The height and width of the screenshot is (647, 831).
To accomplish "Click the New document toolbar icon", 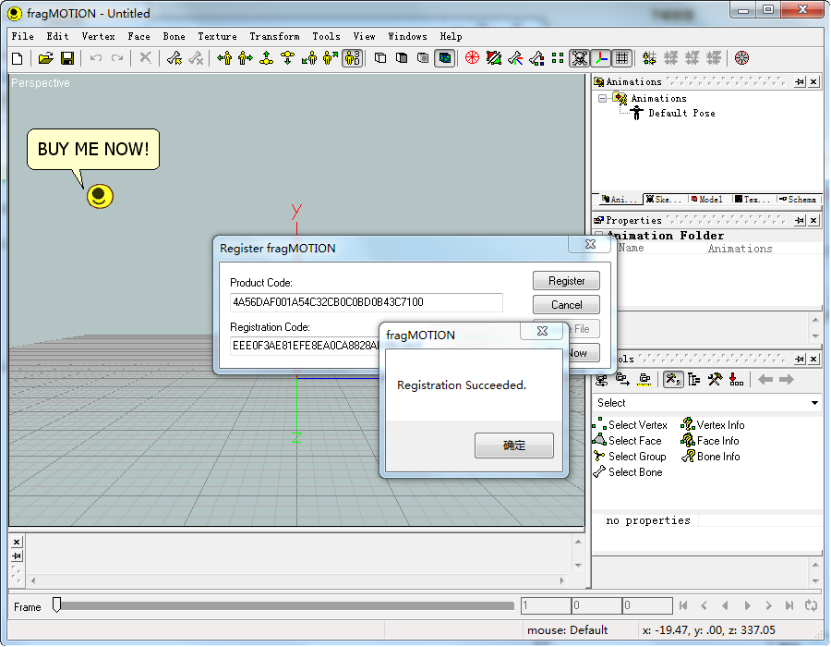I will [18, 58].
